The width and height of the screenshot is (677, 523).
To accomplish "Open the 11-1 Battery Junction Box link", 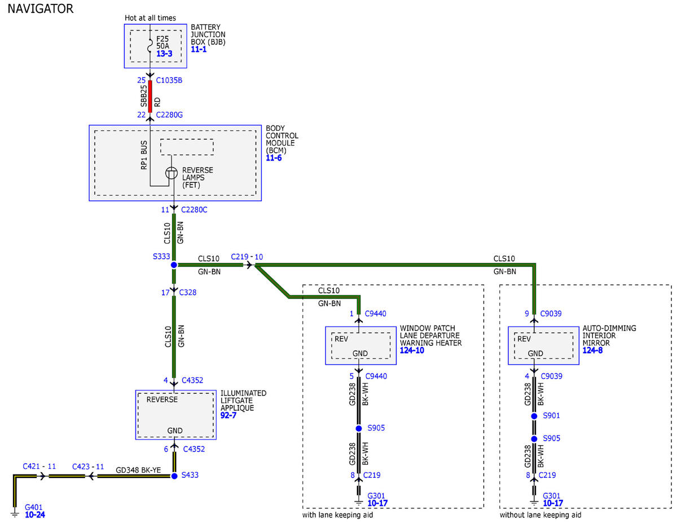I will tap(199, 50).
